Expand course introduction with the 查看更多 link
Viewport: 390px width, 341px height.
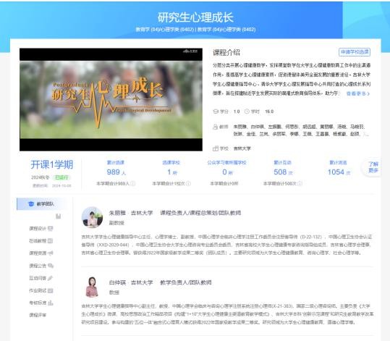click(358, 93)
